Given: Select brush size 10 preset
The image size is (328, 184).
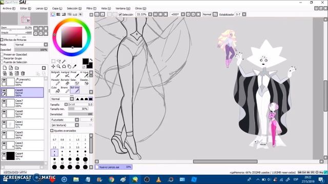Looking at the screenshot, I should pyautogui.click(x=54, y=160).
